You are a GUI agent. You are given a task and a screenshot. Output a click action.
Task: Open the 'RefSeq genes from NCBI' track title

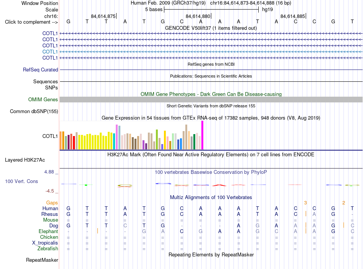point(211,64)
